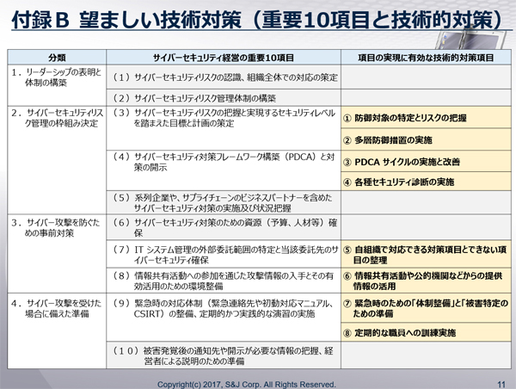
Task: Click measure ⑦ 緊急時のための「体制整備」
Action: click(426, 308)
